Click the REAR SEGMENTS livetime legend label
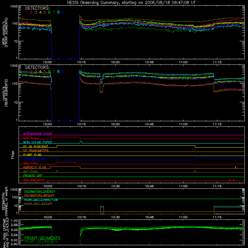Screen dimensions: 248x248 pos(41,241)
